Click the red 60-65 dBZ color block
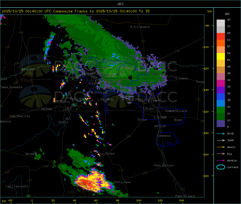 [x=221, y=36]
